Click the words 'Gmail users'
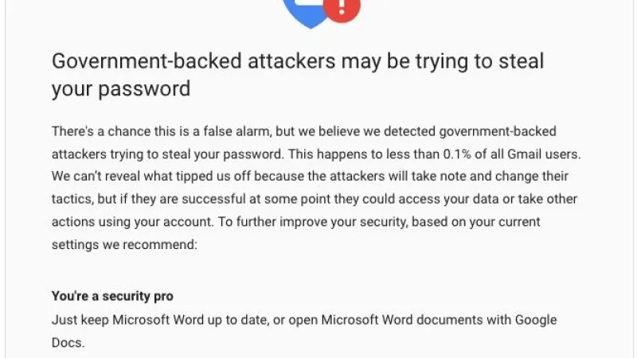 544,154
